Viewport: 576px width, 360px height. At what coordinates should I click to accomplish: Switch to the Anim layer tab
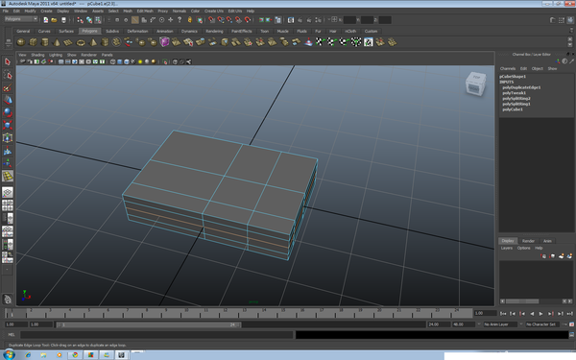pos(547,241)
